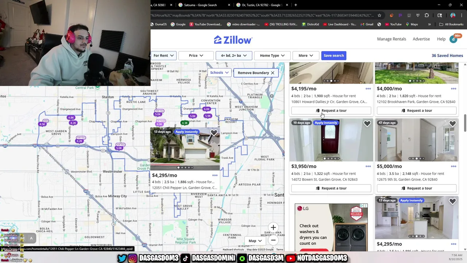Viewport: 467px width, 263px height.
Task: Open more options for the $4,195/mo listing
Action: click(368, 89)
